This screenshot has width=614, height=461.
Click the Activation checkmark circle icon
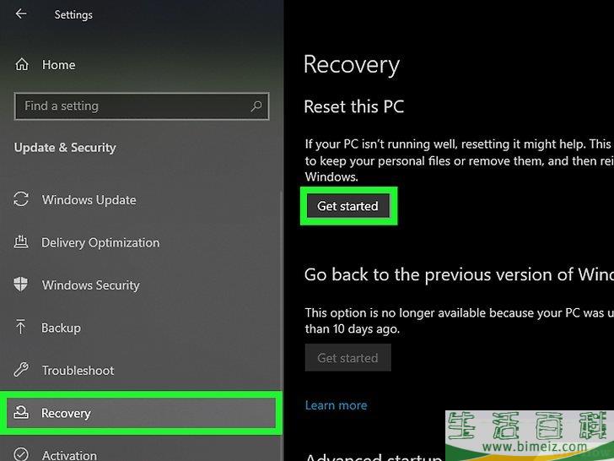pyautogui.click(x=22, y=455)
